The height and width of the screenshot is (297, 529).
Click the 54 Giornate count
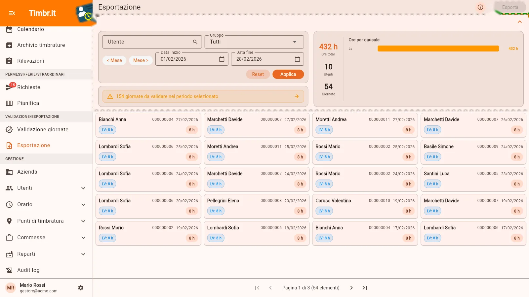[x=328, y=87]
